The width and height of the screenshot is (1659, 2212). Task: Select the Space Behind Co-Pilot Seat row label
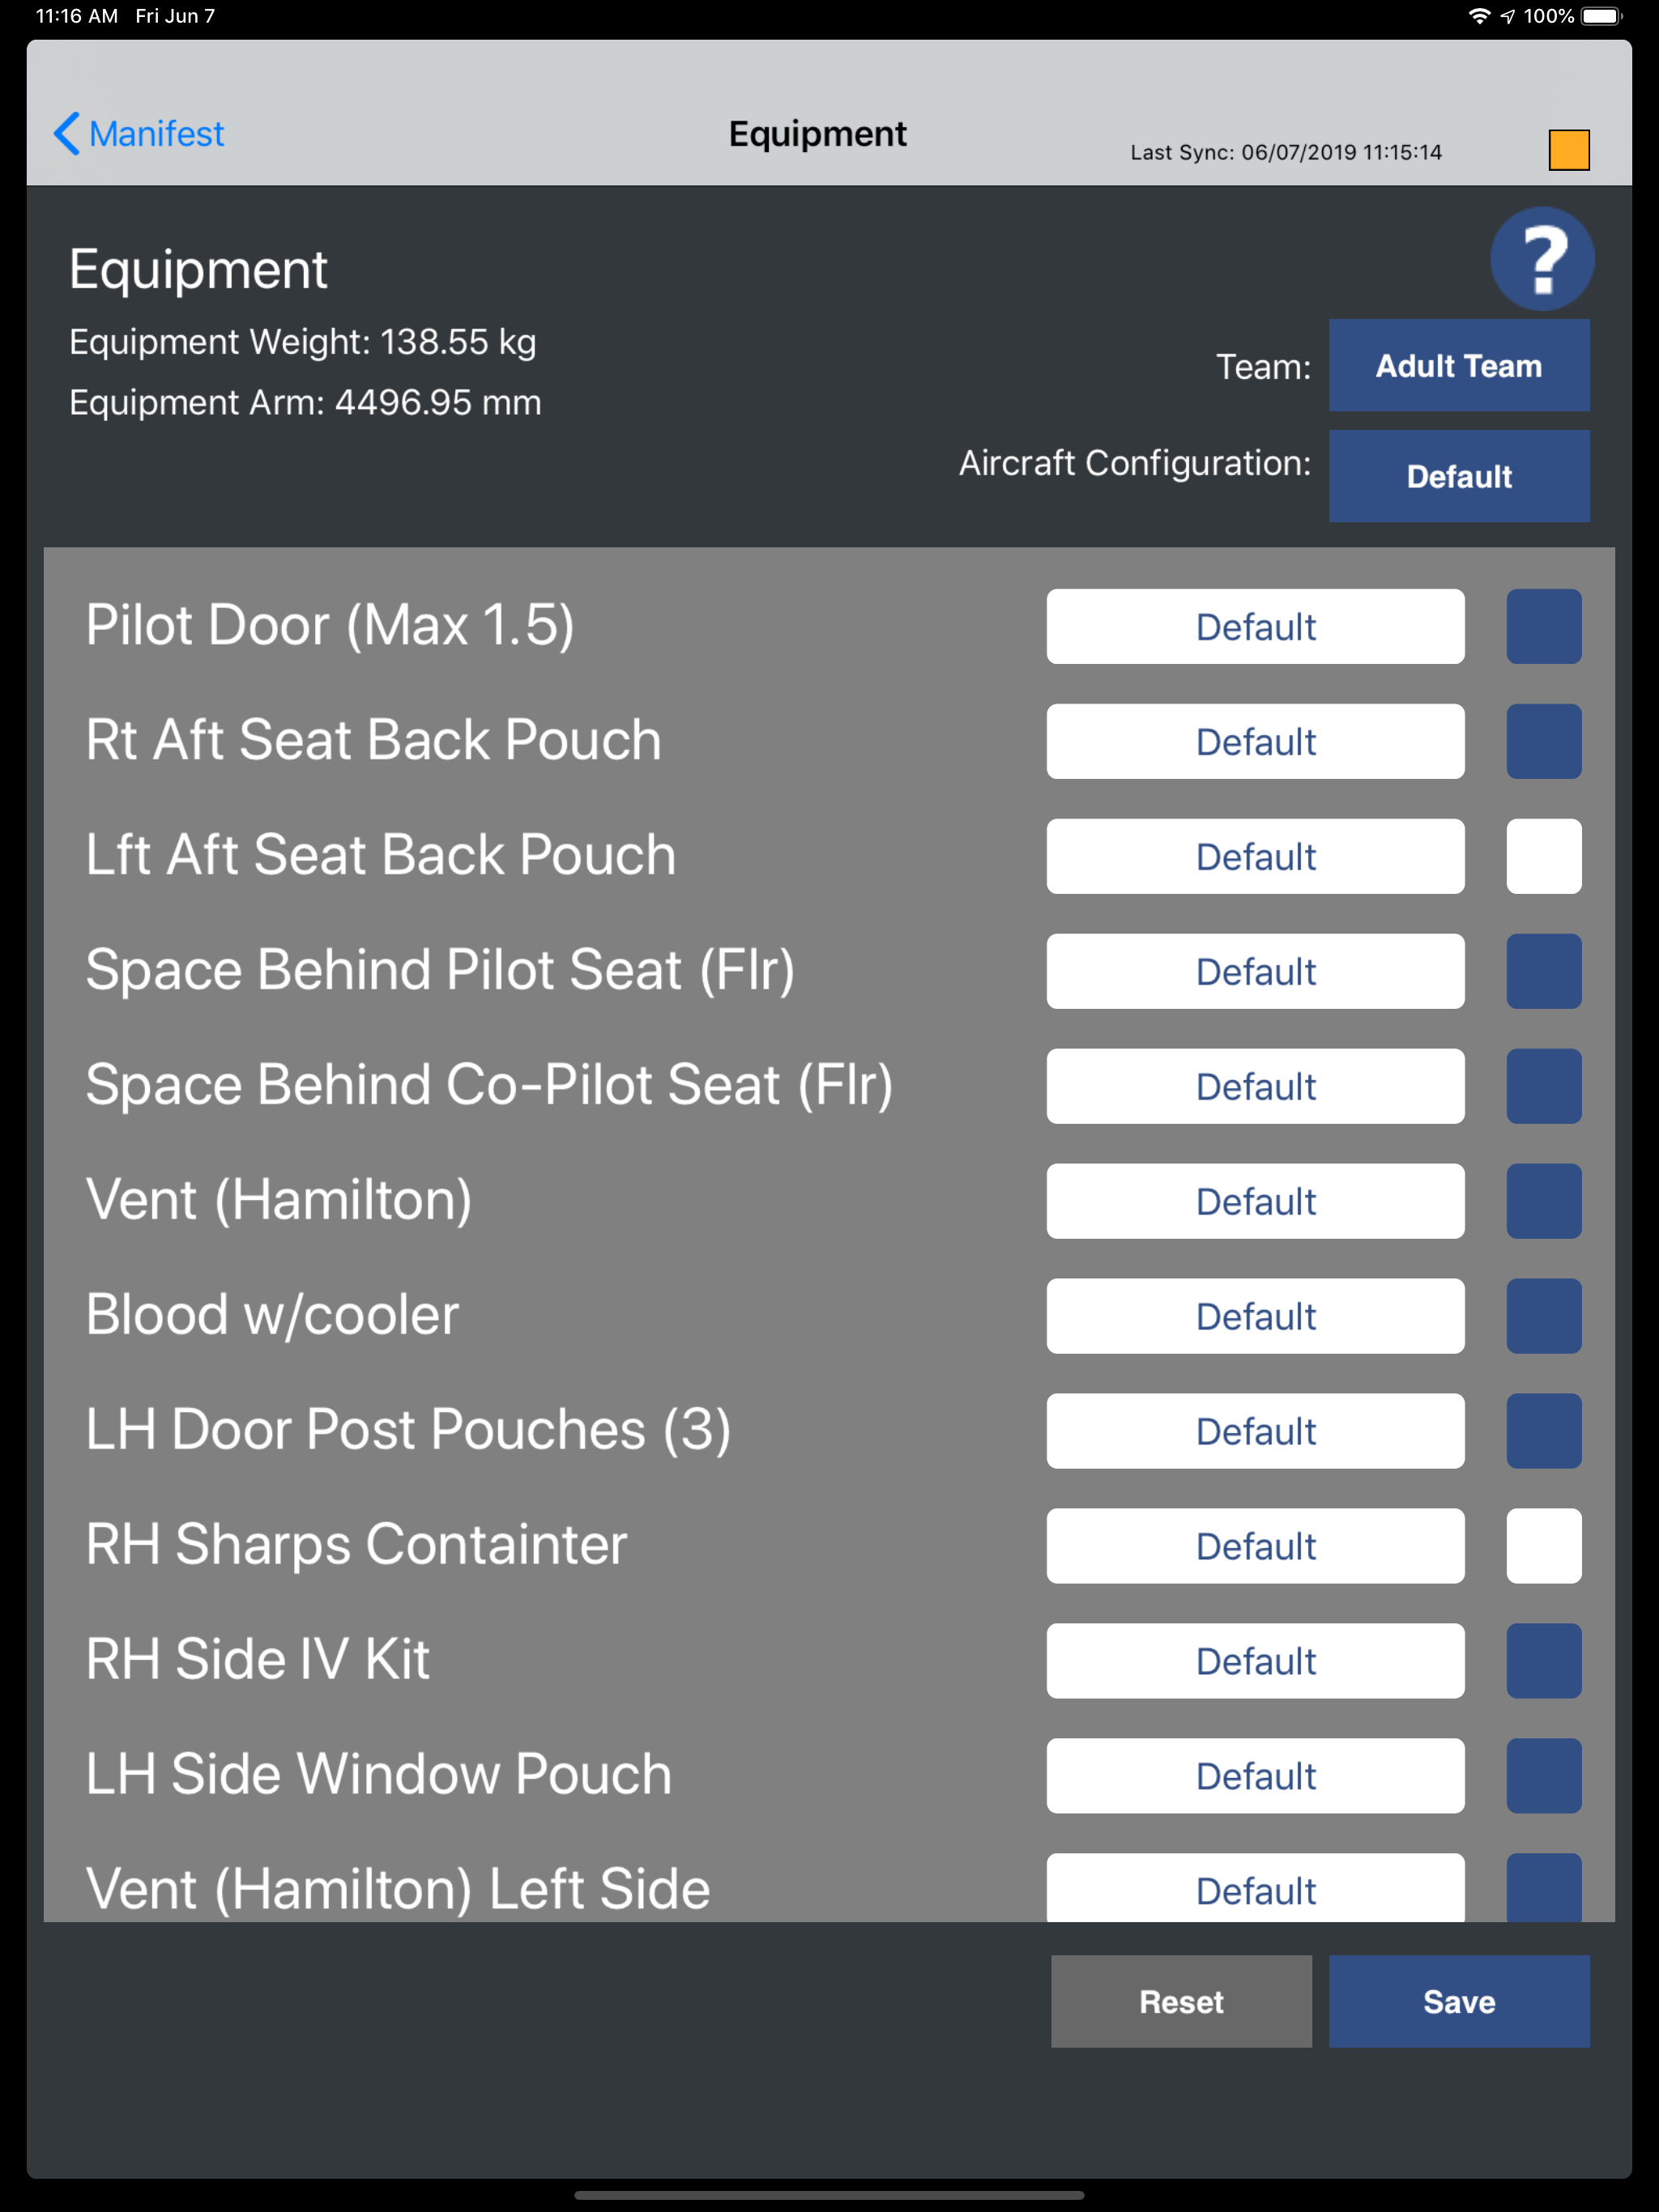(489, 1085)
